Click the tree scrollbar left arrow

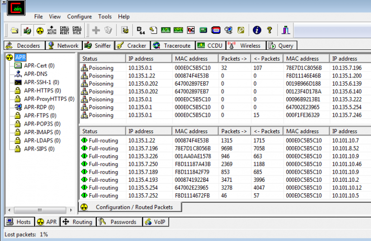pos(9,210)
